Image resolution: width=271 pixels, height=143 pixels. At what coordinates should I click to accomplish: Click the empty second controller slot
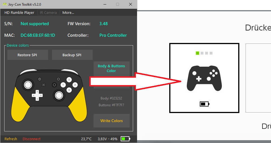(258, 78)
